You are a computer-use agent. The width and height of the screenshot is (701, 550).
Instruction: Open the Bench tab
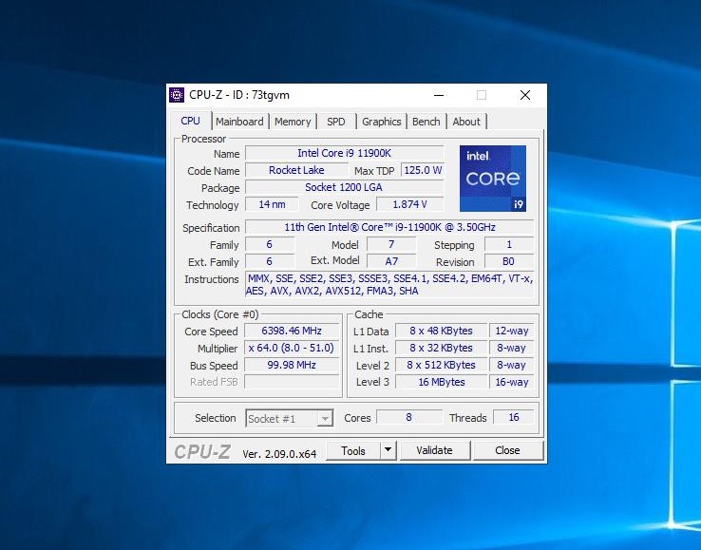(426, 122)
